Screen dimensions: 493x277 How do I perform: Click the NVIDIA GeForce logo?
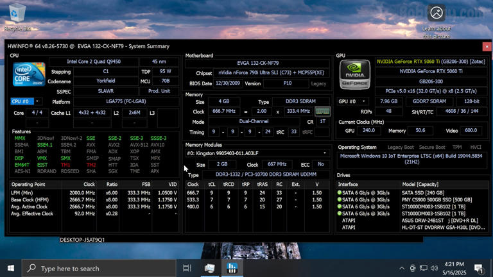[354, 74]
